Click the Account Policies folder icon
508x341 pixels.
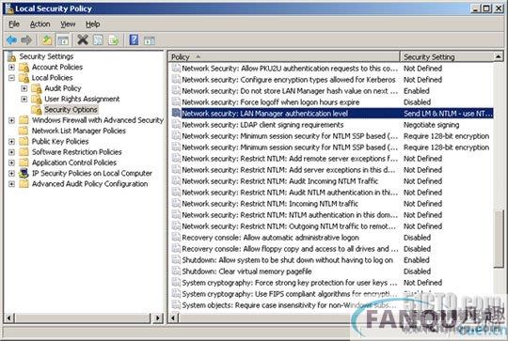[24, 68]
